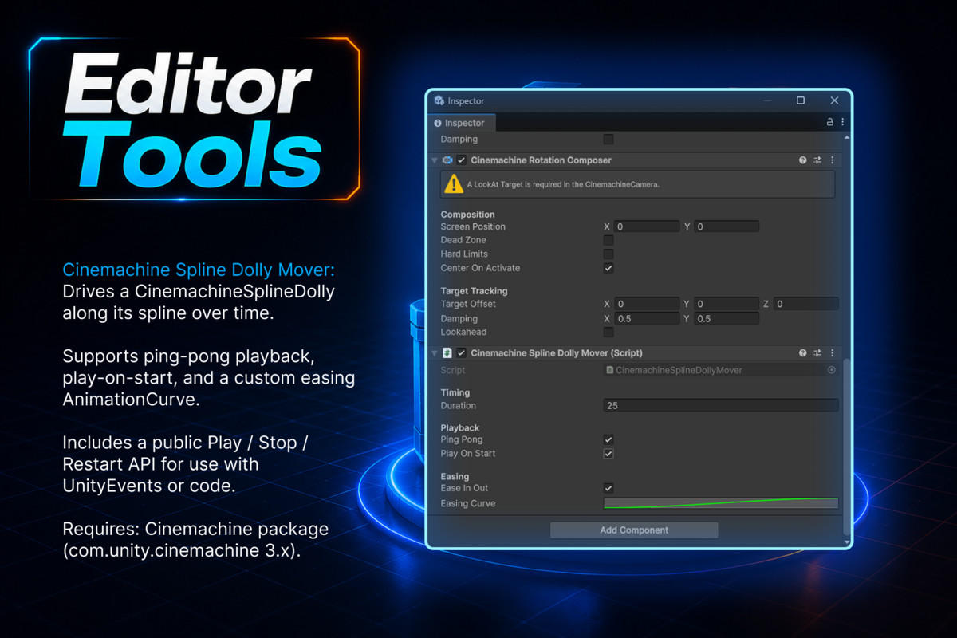Open help for Cinemachine Rotation Composer
The height and width of the screenshot is (638, 957).
(x=803, y=160)
